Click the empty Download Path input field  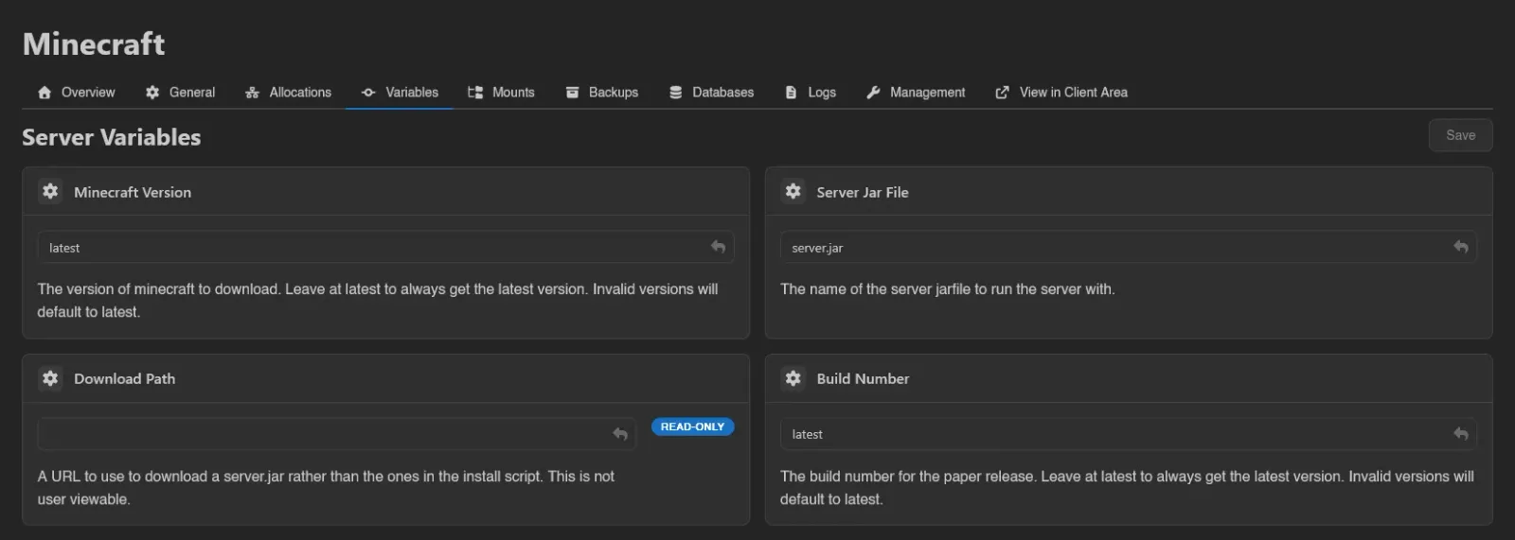click(x=337, y=434)
